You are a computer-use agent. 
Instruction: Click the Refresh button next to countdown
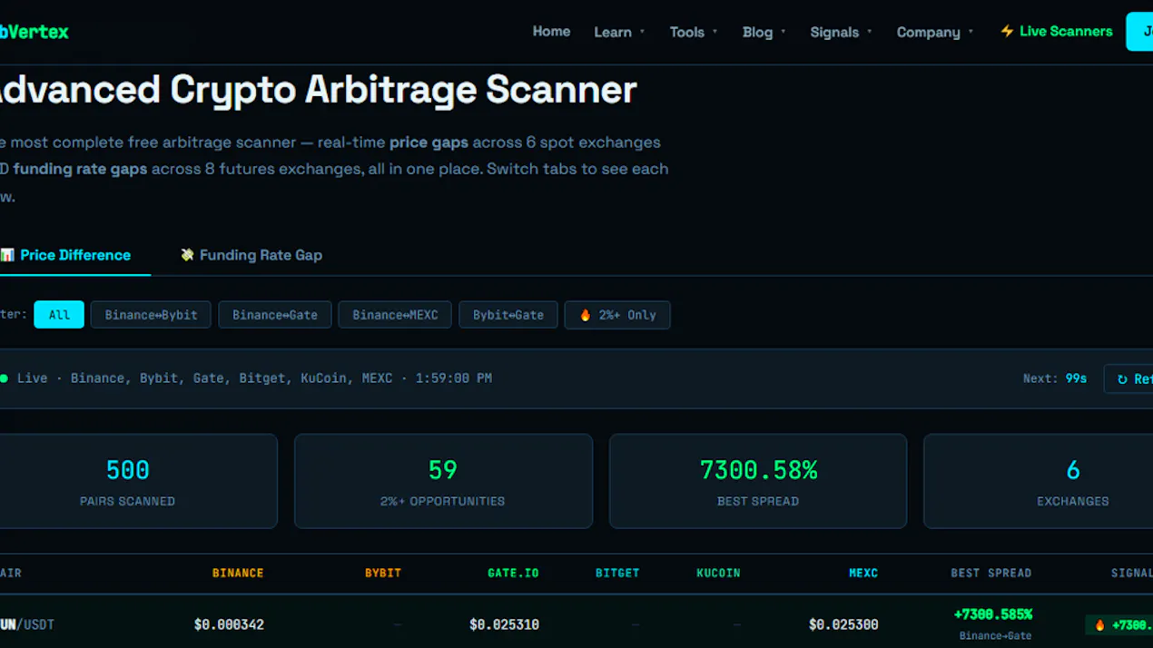[1128, 378]
